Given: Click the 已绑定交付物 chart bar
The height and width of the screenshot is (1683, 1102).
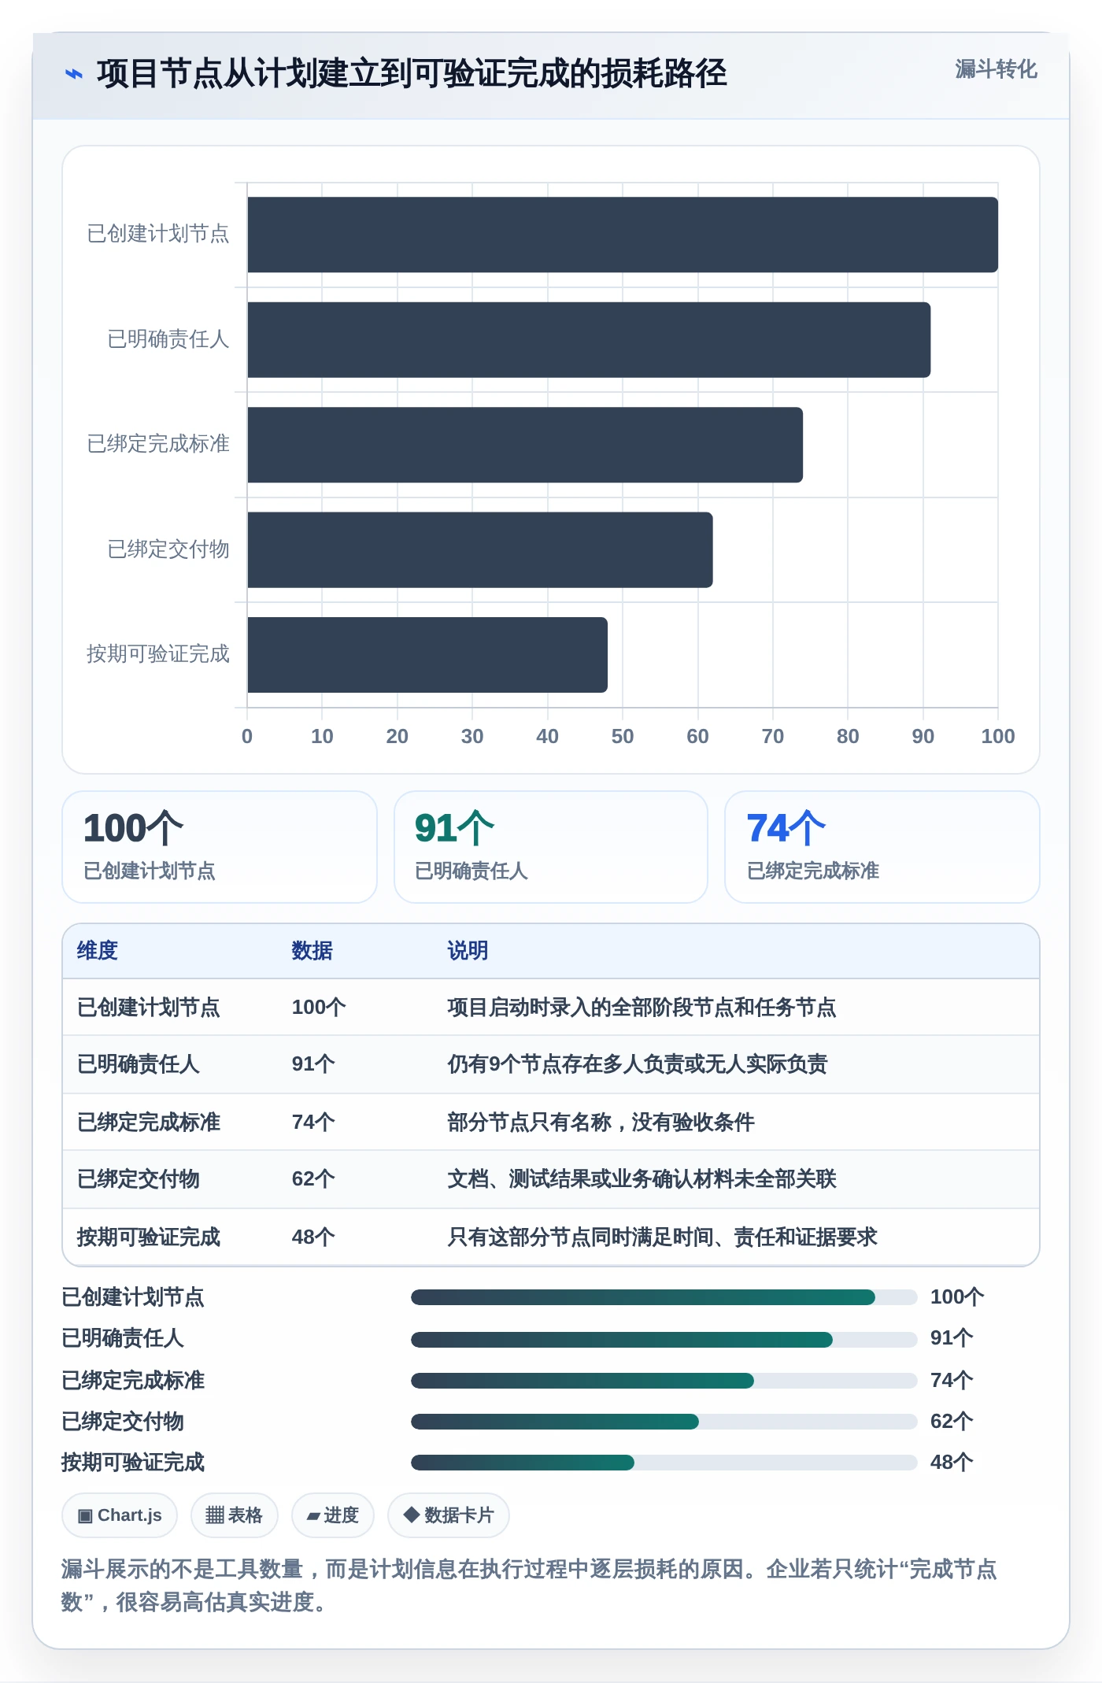Looking at the screenshot, I should [480, 549].
